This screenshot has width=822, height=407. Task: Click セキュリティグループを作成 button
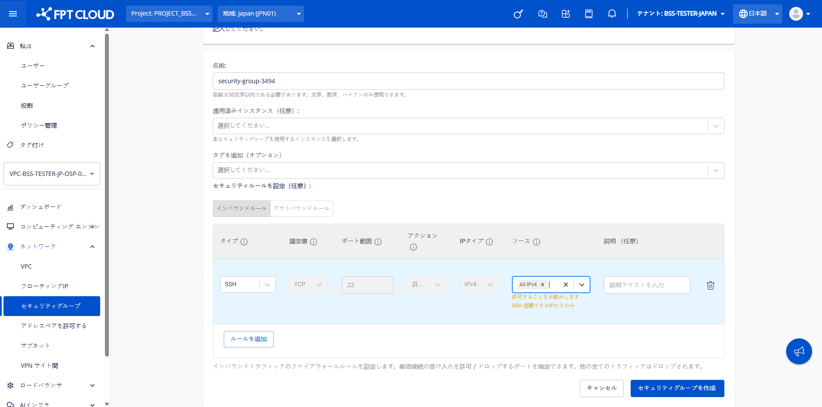click(677, 388)
